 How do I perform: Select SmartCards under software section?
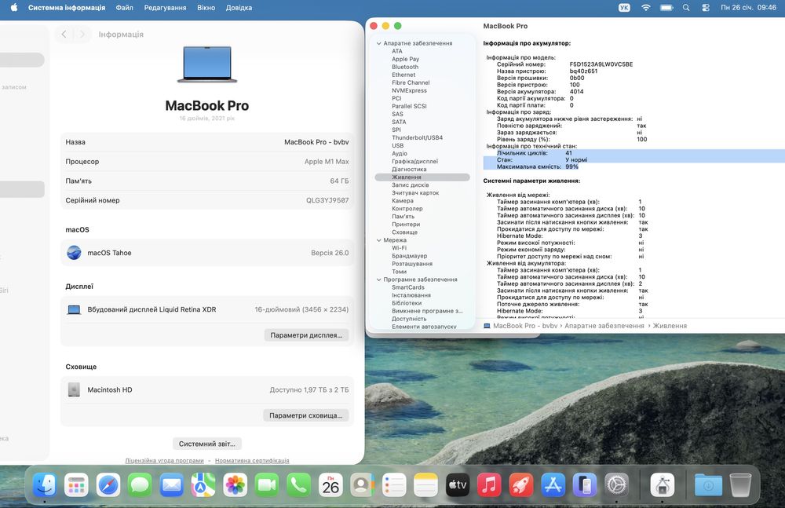(407, 287)
